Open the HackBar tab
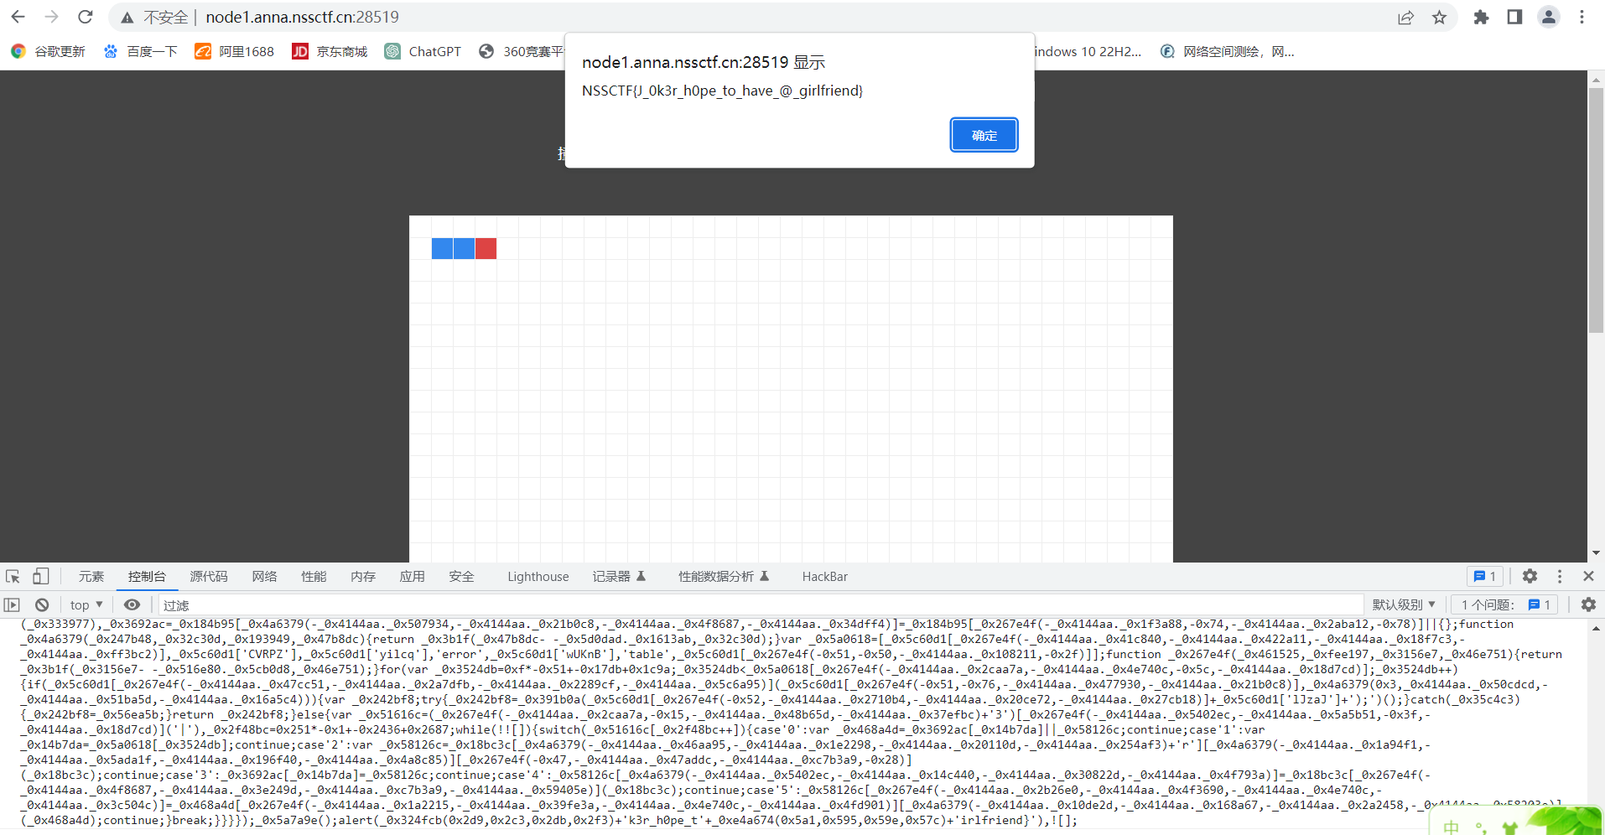The image size is (1605, 835). click(x=824, y=577)
